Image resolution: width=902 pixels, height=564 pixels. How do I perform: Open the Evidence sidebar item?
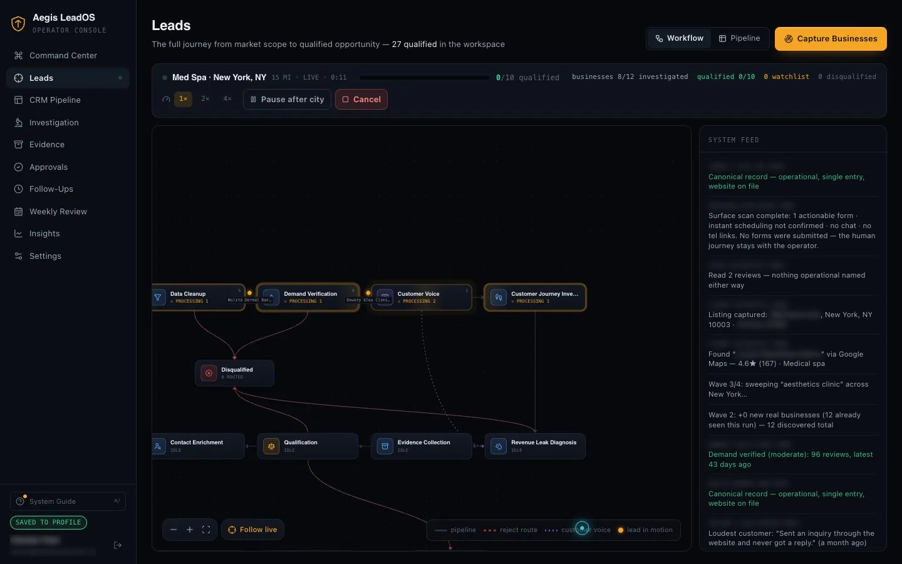click(x=68, y=145)
